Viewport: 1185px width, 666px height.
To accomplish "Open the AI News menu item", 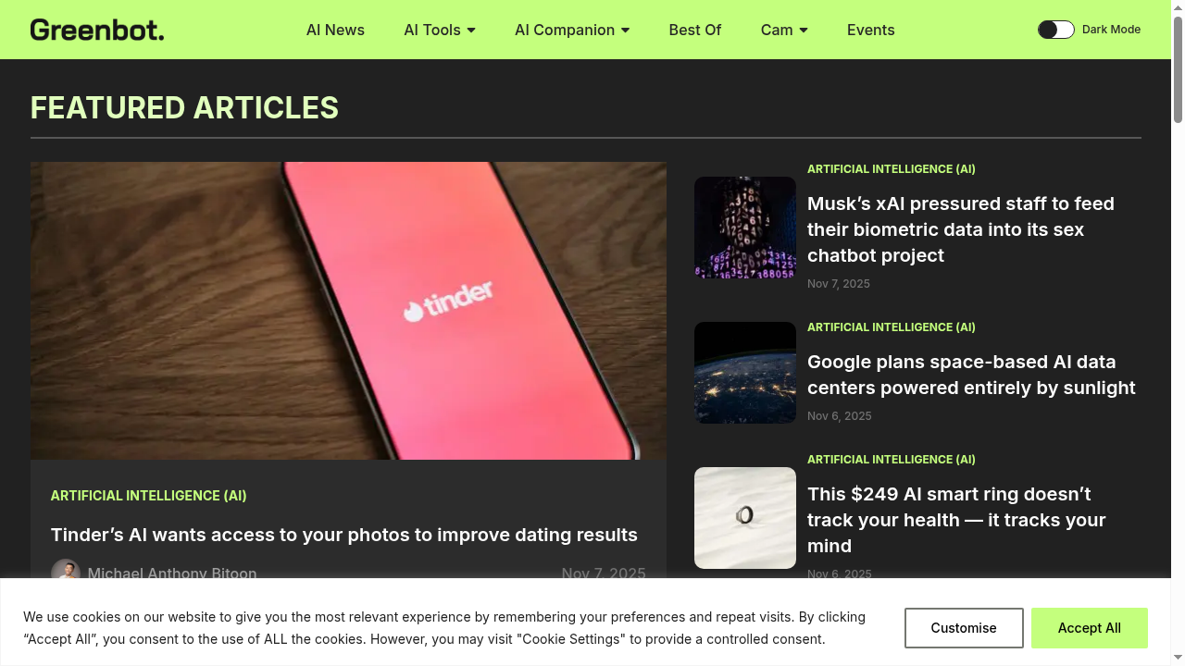I will tap(335, 30).
